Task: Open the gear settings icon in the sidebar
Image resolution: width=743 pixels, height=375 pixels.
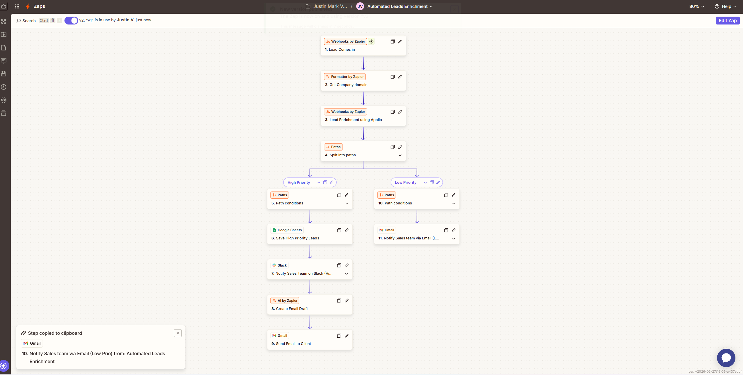Action: tap(4, 100)
